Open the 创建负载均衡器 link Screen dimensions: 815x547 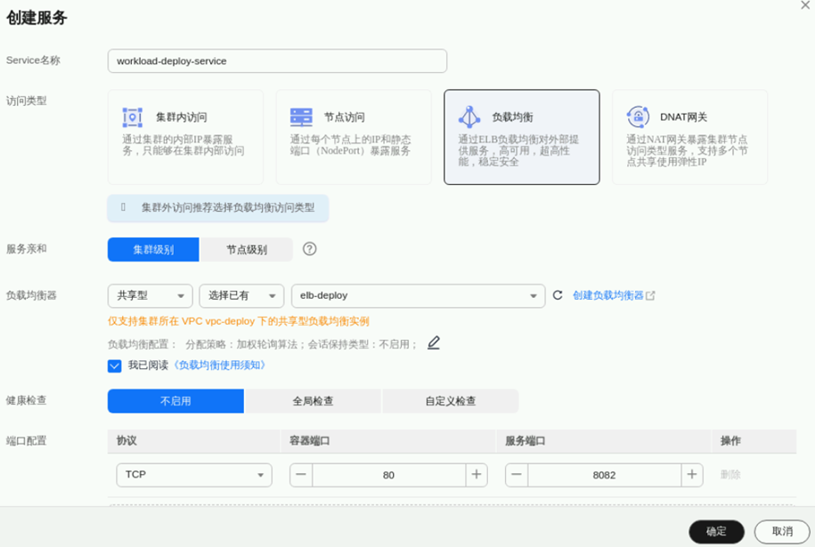point(613,295)
